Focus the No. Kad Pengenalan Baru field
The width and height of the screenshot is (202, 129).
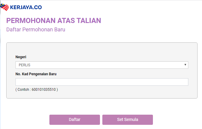coord(101,82)
